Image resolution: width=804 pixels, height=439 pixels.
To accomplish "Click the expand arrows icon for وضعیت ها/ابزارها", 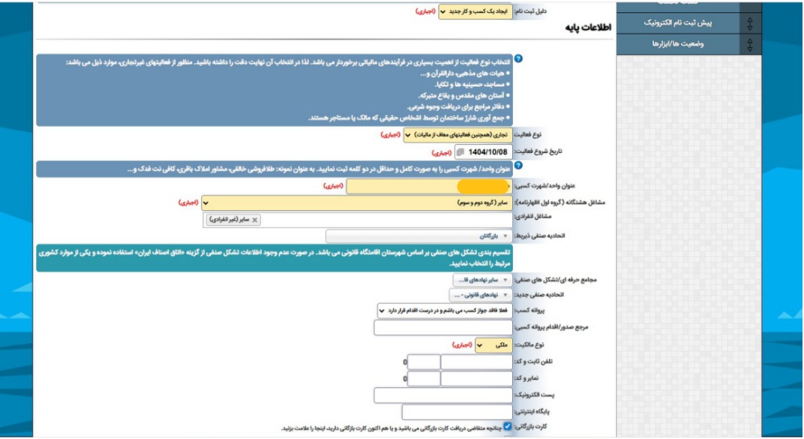I will 750,44.
